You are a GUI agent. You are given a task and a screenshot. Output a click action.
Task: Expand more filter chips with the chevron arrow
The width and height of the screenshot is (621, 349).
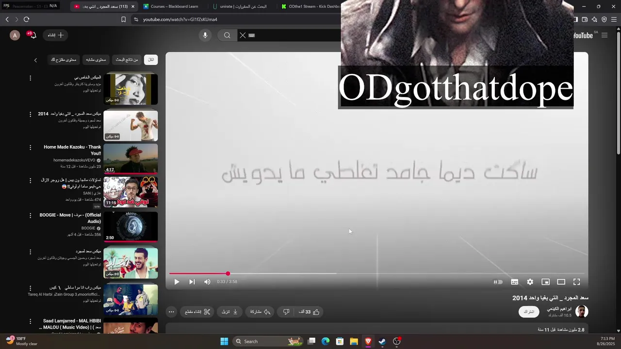(35, 60)
